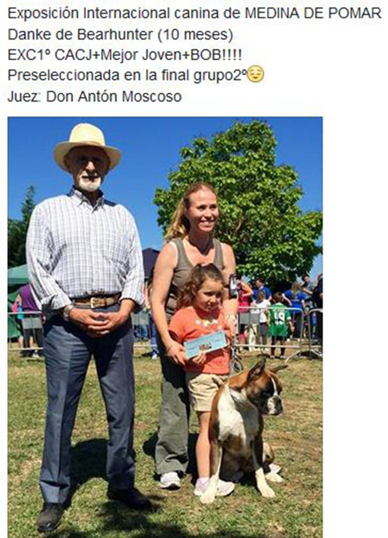Click the card held by the girl
Viewport: 388px width, 538px height.
pos(205,343)
